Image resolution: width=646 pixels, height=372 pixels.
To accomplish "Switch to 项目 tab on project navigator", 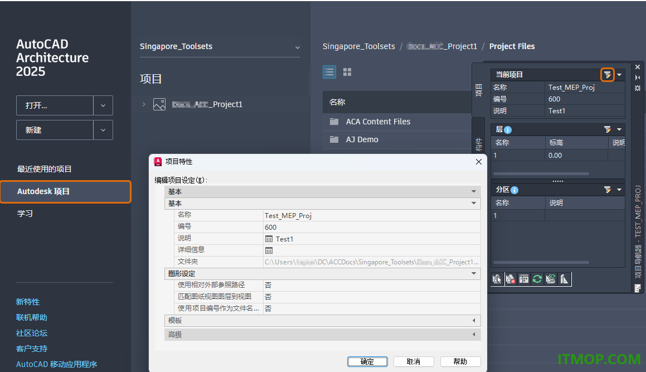I will pyautogui.click(x=479, y=90).
